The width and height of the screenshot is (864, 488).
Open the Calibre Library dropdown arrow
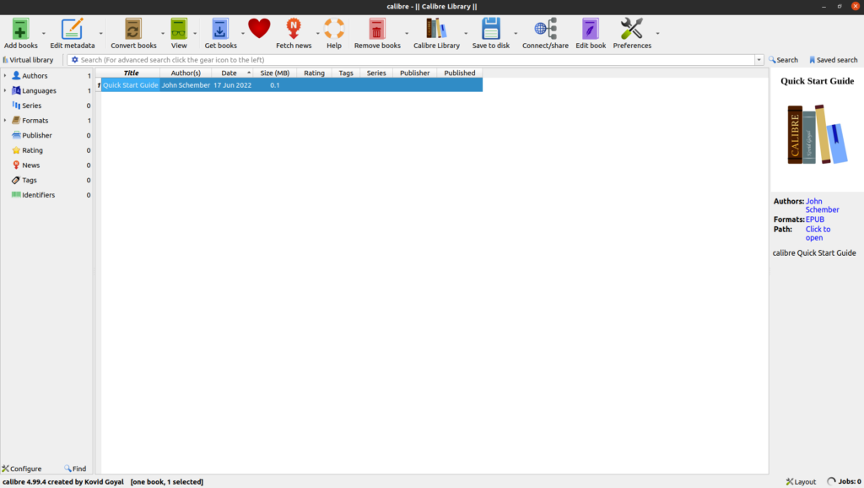(x=466, y=33)
